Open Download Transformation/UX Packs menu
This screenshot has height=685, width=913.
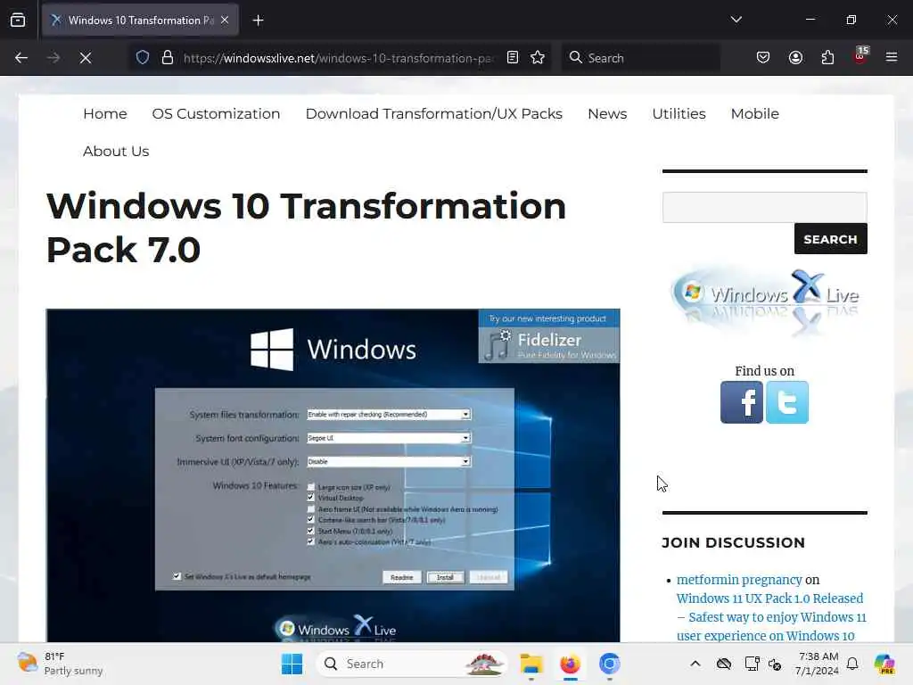(x=434, y=113)
